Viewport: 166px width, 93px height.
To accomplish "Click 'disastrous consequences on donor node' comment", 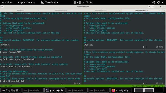I will coord(40,79).
